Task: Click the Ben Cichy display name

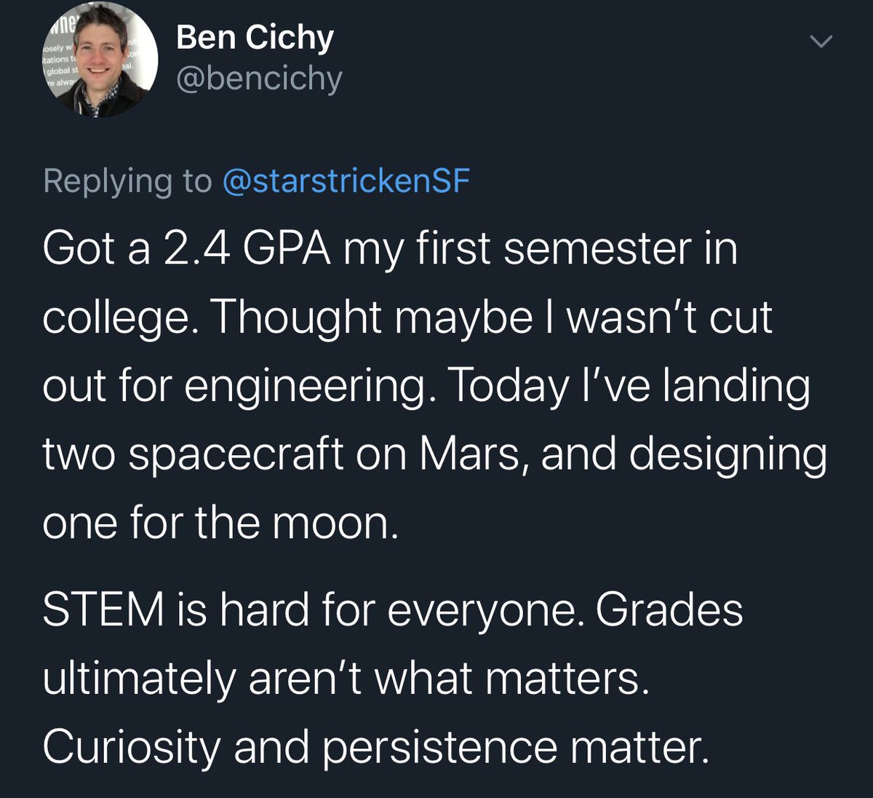Action: (x=255, y=38)
